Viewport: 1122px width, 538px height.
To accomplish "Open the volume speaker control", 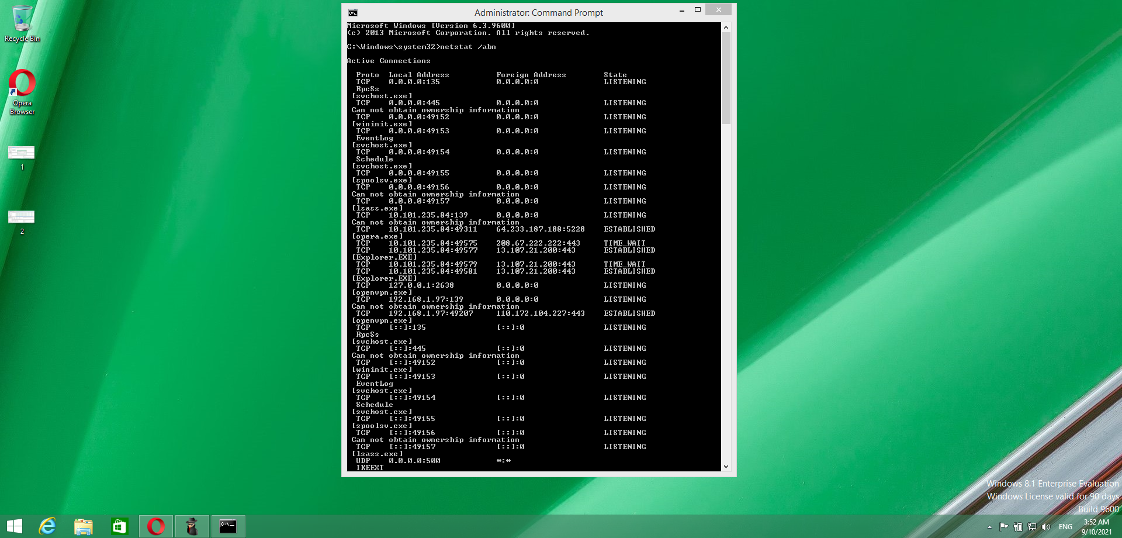I will tap(1046, 527).
